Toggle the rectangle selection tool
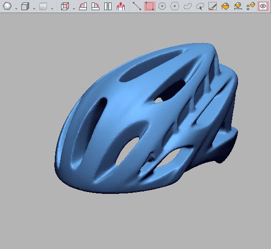 click(x=150, y=6)
